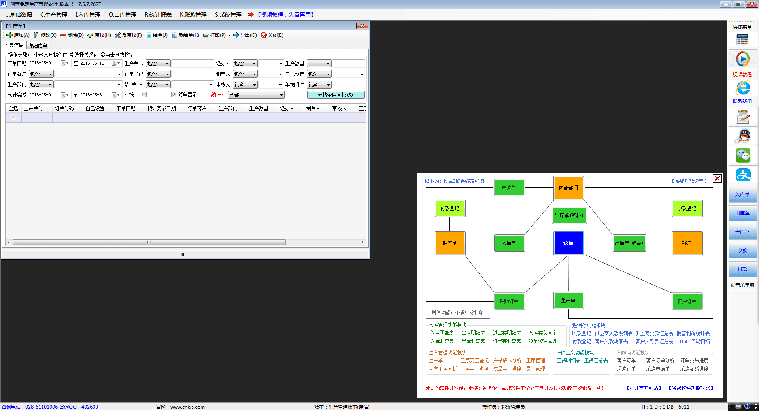Switch to the 列表信息 tab
This screenshot has height=411, width=759.
pyautogui.click(x=14, y=45)
